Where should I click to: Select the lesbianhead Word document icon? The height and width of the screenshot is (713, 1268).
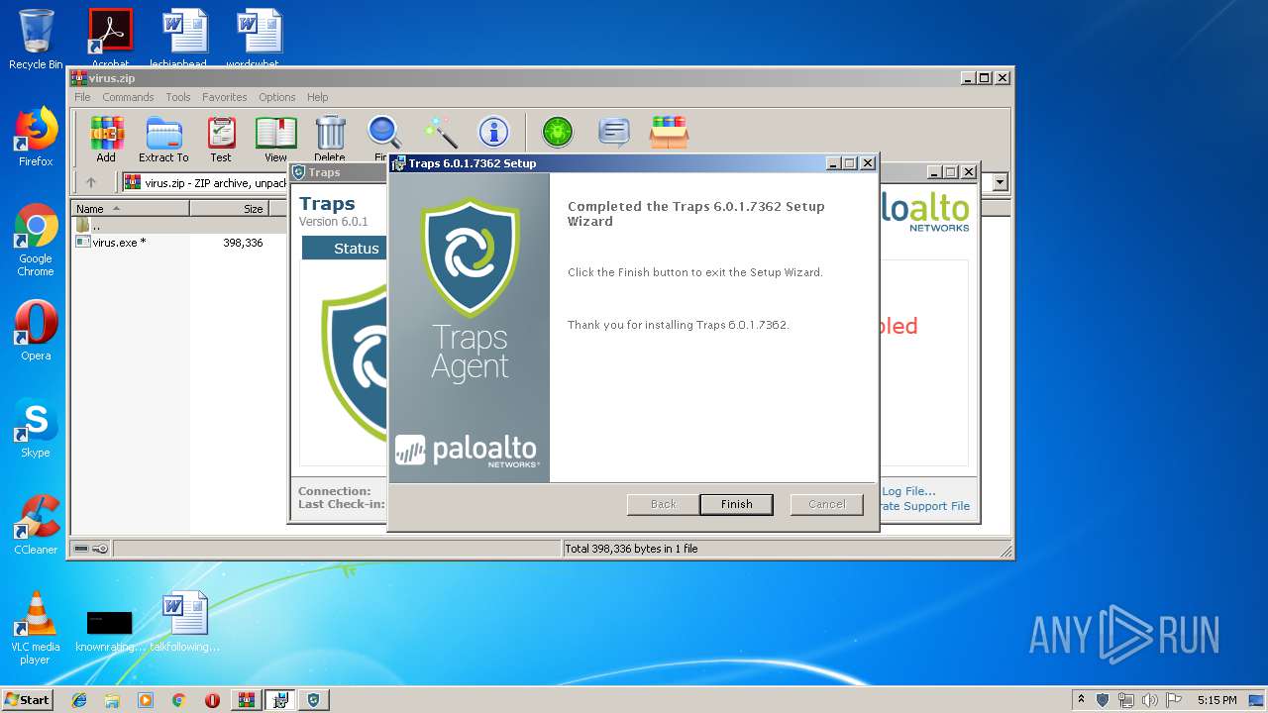coord(185,40)
